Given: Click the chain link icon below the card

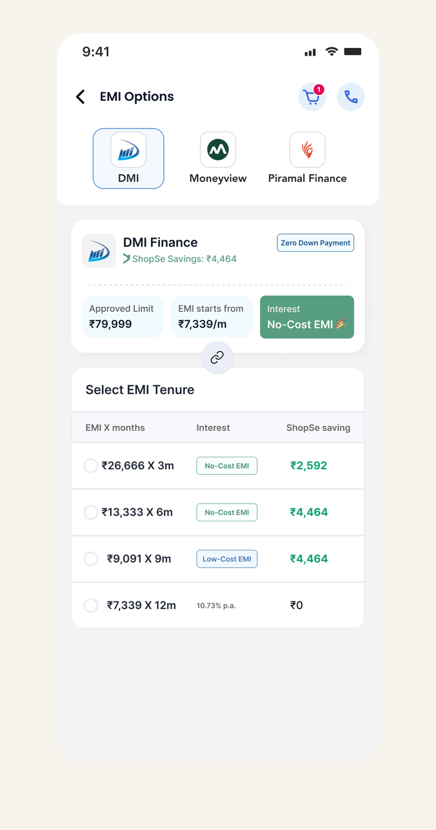Looking at the screenshot, I should [x=217, y=358].
